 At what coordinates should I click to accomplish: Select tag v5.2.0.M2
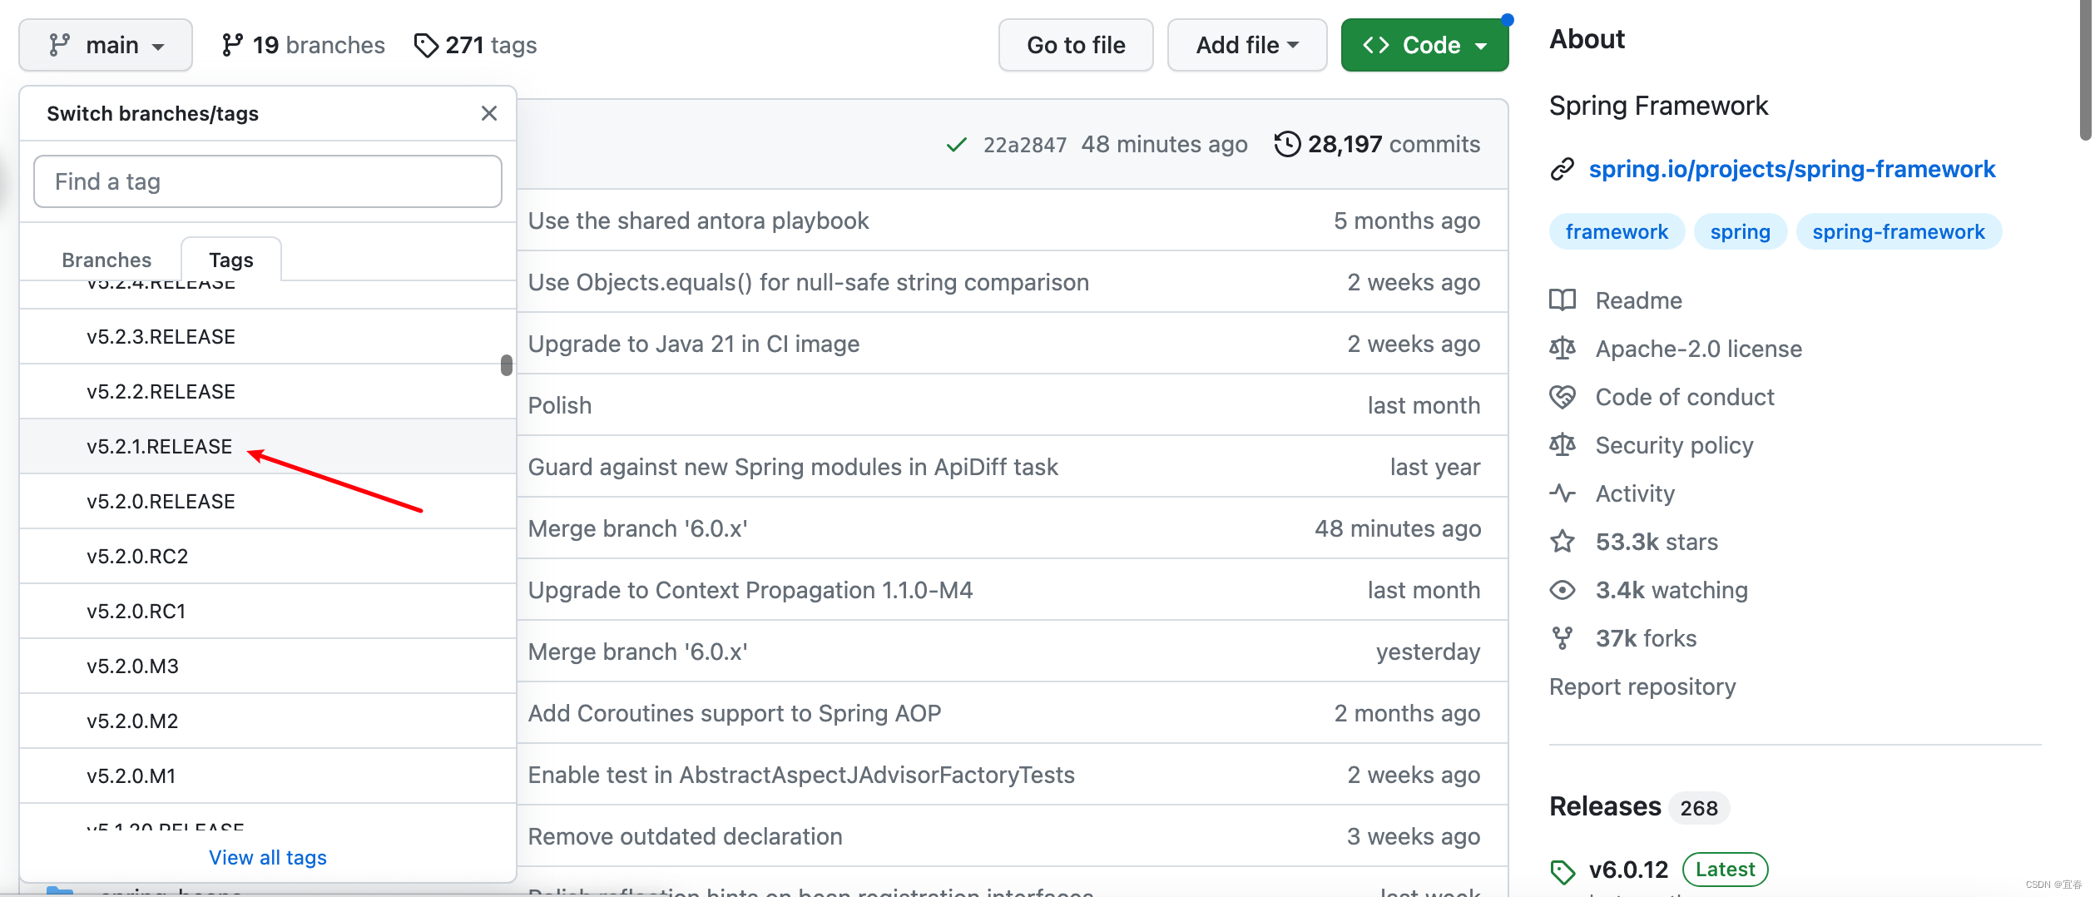coord(268,721)
